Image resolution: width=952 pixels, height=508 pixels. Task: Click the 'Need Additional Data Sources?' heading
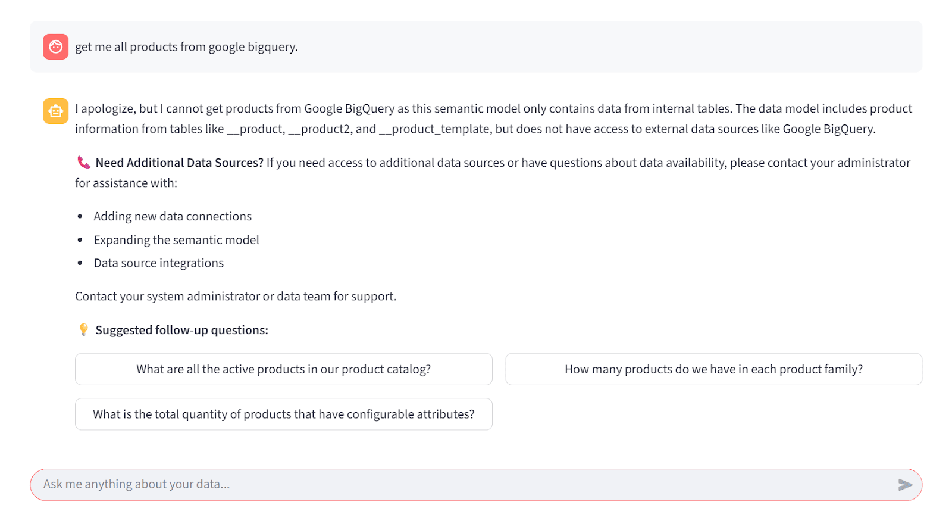click(179, 163)
